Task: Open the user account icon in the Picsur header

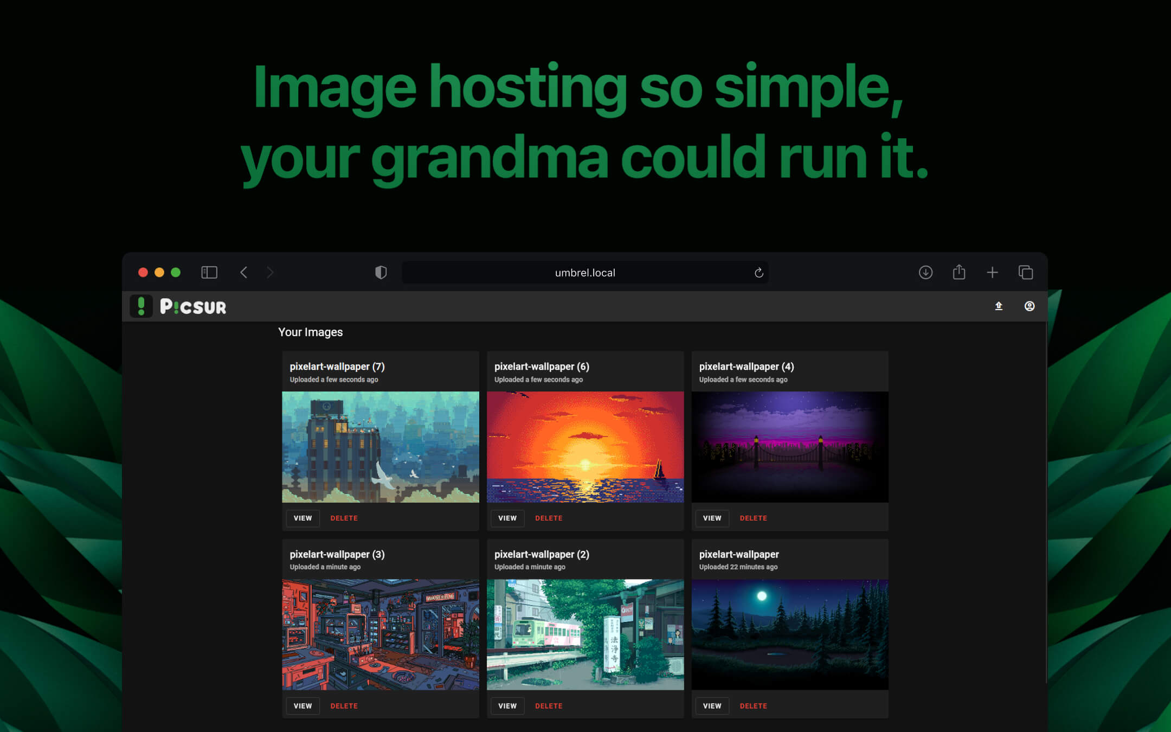Action: click(1029, 306)
